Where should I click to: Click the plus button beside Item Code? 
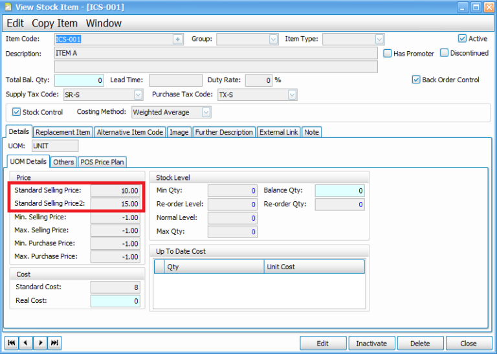[178, 39]
